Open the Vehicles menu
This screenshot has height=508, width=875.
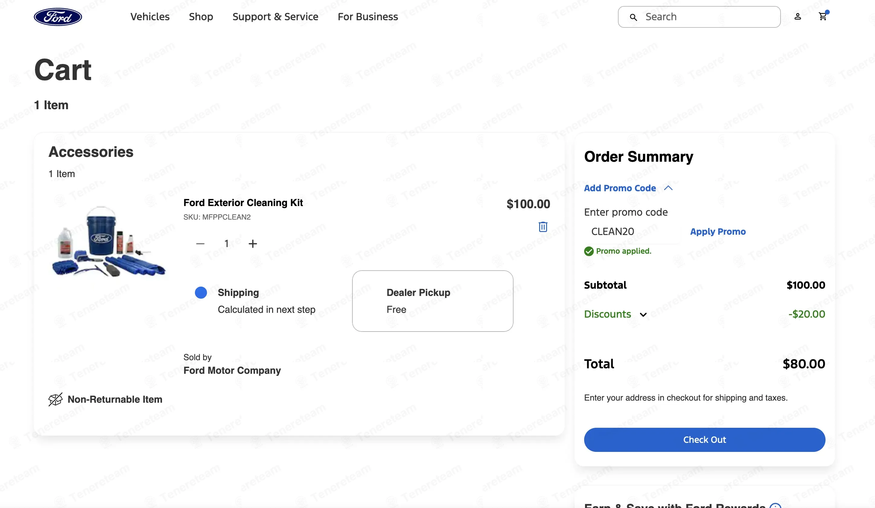click(x=150, y=17)
